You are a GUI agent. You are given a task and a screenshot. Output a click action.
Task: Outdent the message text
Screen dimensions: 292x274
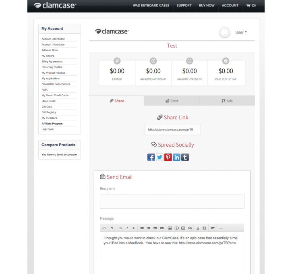[x=155, y=228]
